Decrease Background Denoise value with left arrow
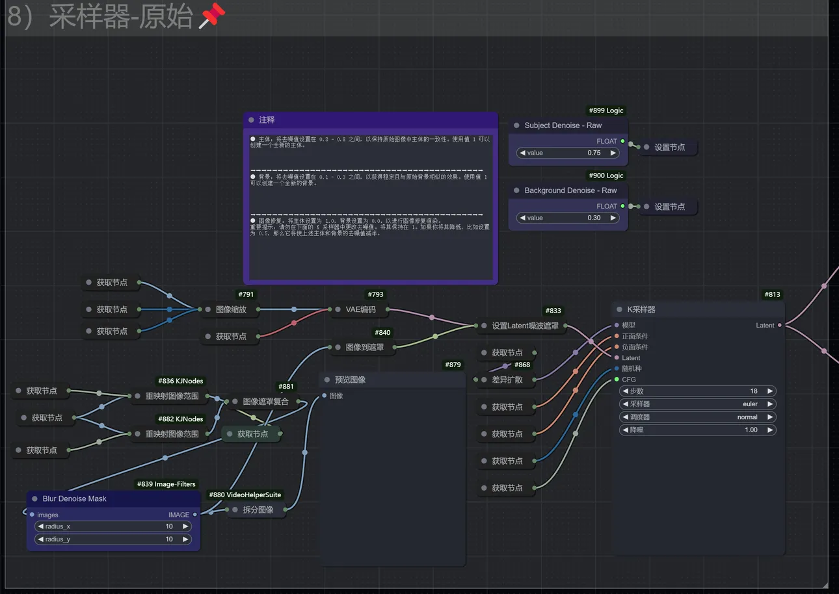The image size is (839, 594). pyautogui.click(x=522, y=218)
